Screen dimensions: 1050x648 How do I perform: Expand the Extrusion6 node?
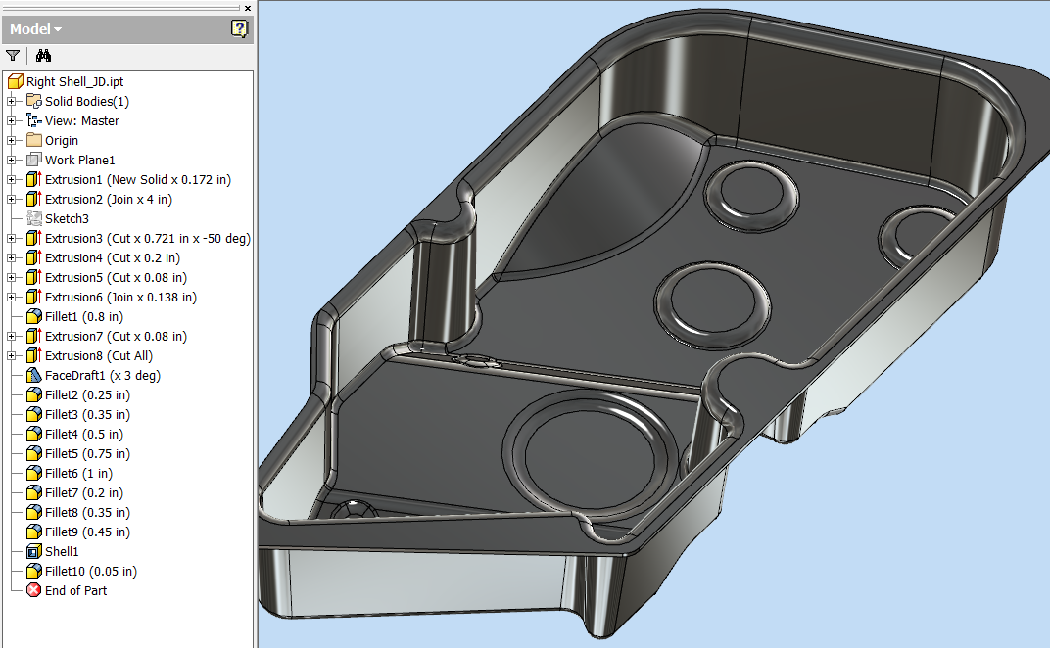tap(12, 297)
